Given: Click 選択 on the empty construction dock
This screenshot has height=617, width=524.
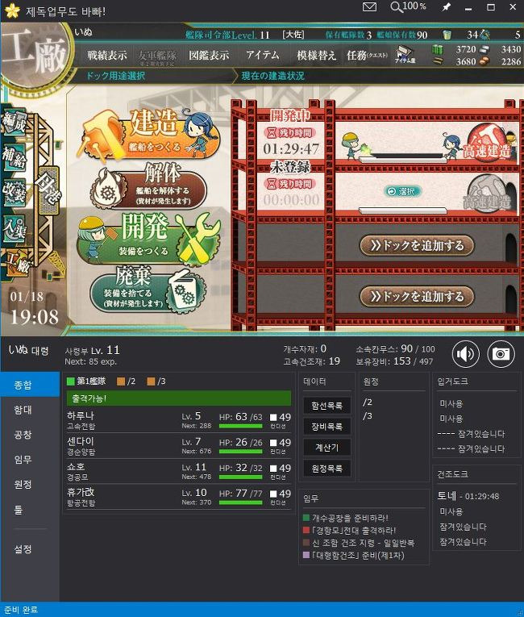Looking at the screenshot, I should [x=402, y=192].
